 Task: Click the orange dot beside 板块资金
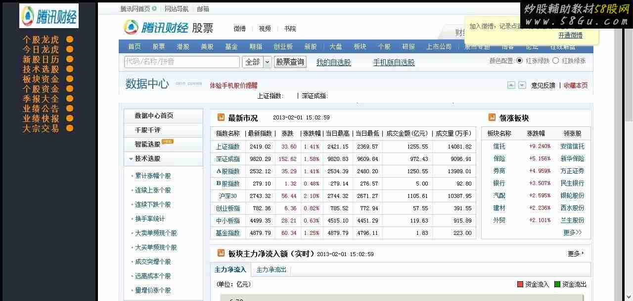tap(70, 79)
